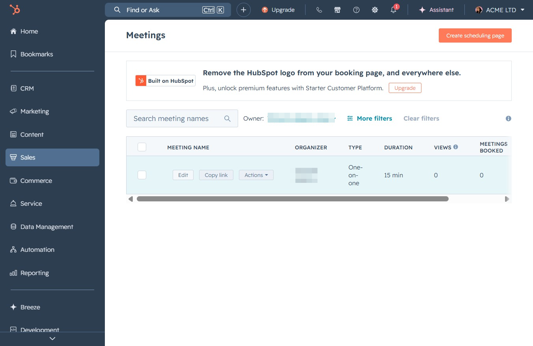The width and height of the screenshot is (533, 346).
Task: Open the notifications bell
Action: click(393, 10)
